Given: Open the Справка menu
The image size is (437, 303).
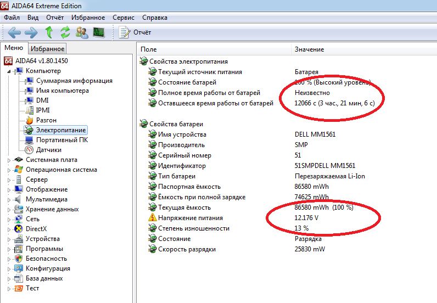Looking at the screenshot, I should [155, 18].
